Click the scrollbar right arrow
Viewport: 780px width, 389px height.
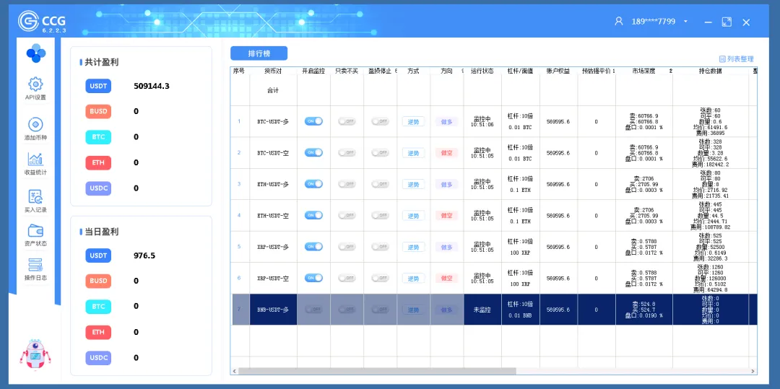[753, 371]
